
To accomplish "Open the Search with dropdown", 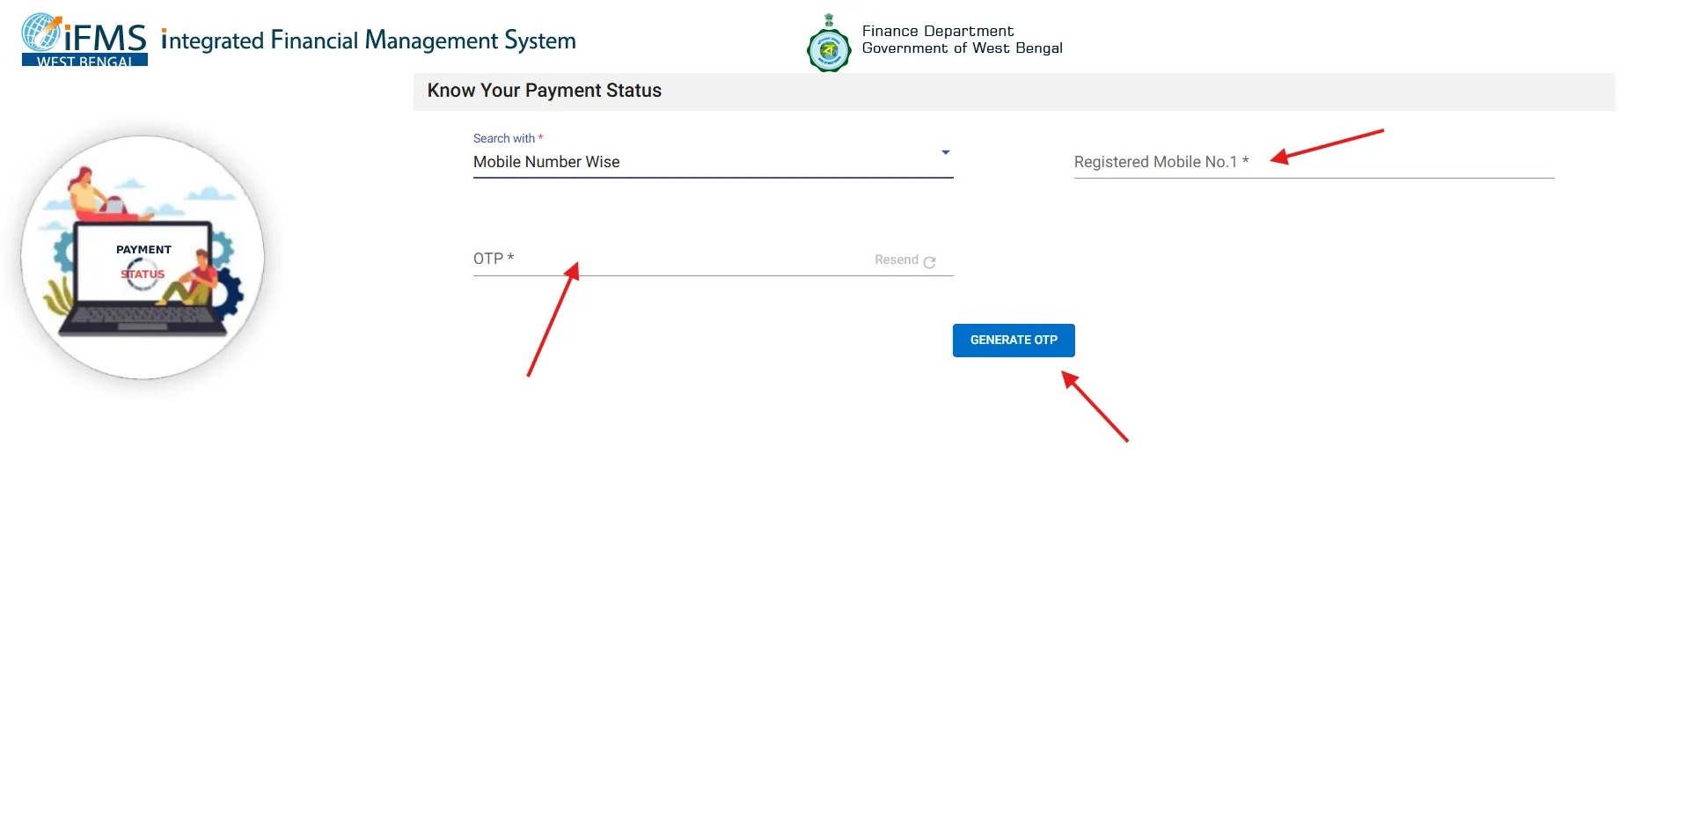I will coord(713,161).
